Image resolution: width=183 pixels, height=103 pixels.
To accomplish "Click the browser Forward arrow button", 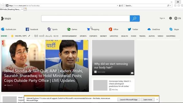I will pyautogui.click(x=3, y=5).
